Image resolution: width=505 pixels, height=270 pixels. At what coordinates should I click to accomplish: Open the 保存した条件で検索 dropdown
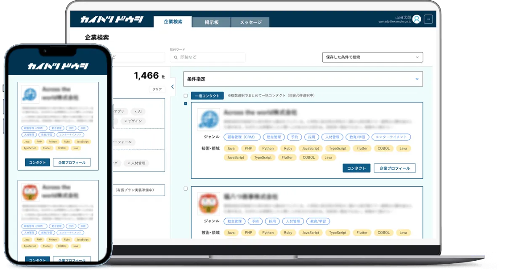click(372, 57)
